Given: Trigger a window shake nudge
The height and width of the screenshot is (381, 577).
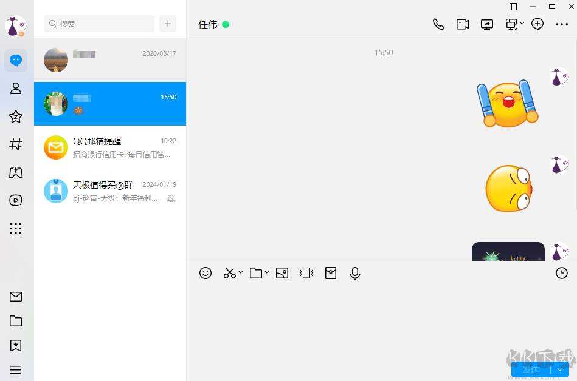Looking at the screenshot, I should pos(306,273).
